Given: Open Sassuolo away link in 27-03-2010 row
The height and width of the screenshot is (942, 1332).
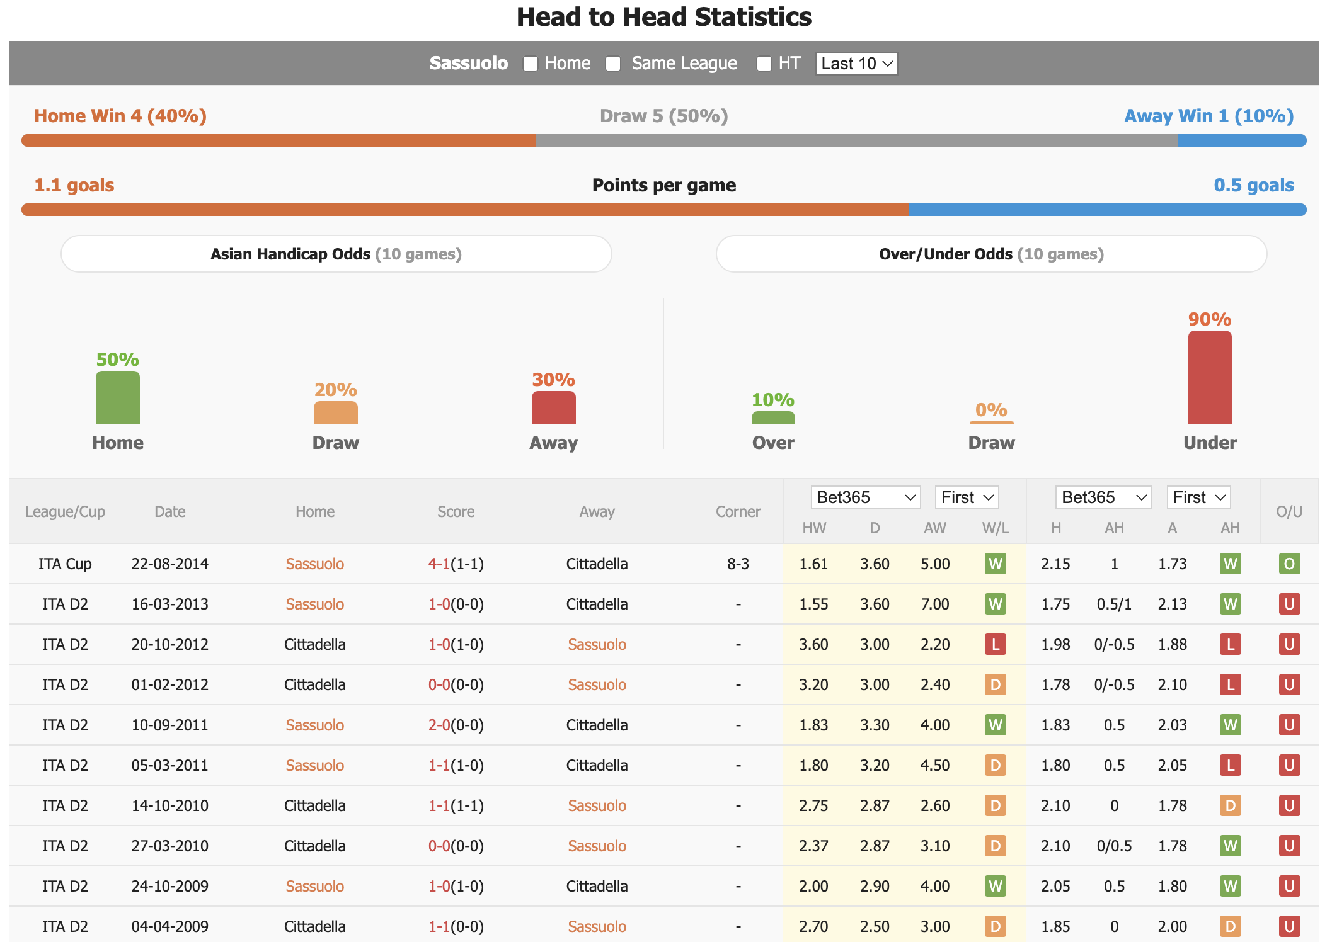Looking at the screenshot, I should click(x=597, y=846).
